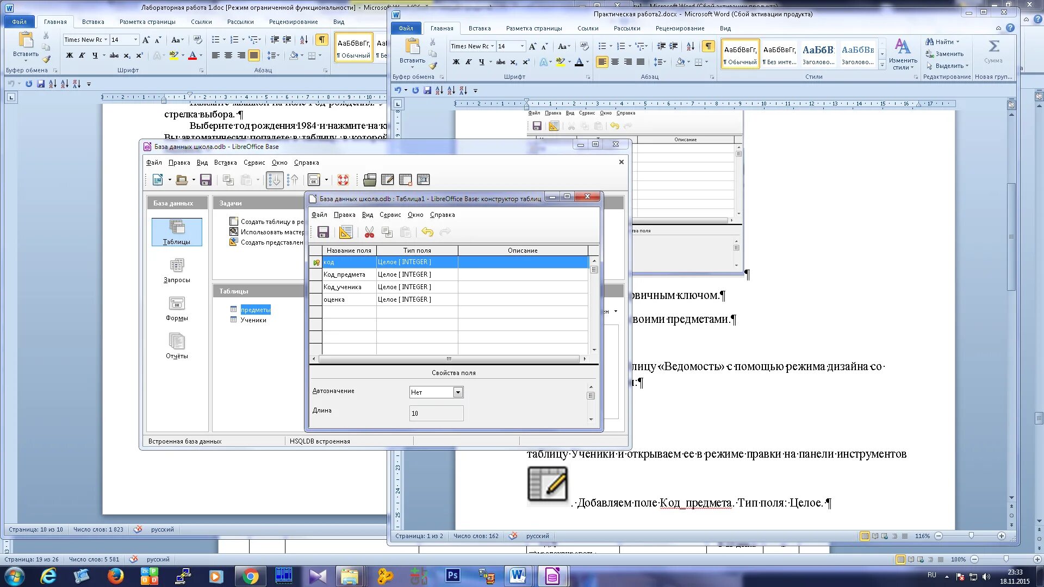The height and width of the screenshot is (587, 1044).
Task: Open Файл menu in table designer window
Action: (x=319, y=215)
